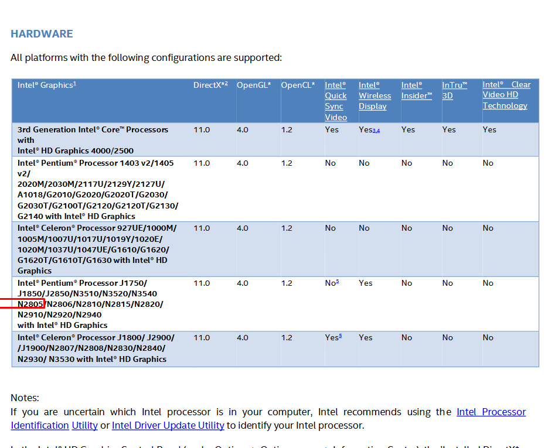Click the 3rd Generation Intel Core Processors cell
This screenshot has width=548, height=448.
(x=93, y=140)
